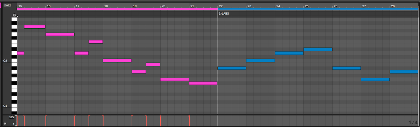Viewport: 420px width, 127px height.
Task: Click bar 22 in the ruler
Action: (x=220, y=6)
